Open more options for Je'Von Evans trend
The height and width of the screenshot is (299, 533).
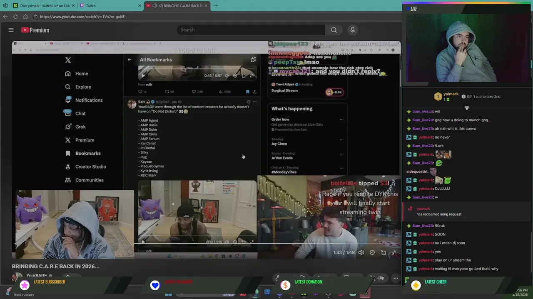coord(341,154)
